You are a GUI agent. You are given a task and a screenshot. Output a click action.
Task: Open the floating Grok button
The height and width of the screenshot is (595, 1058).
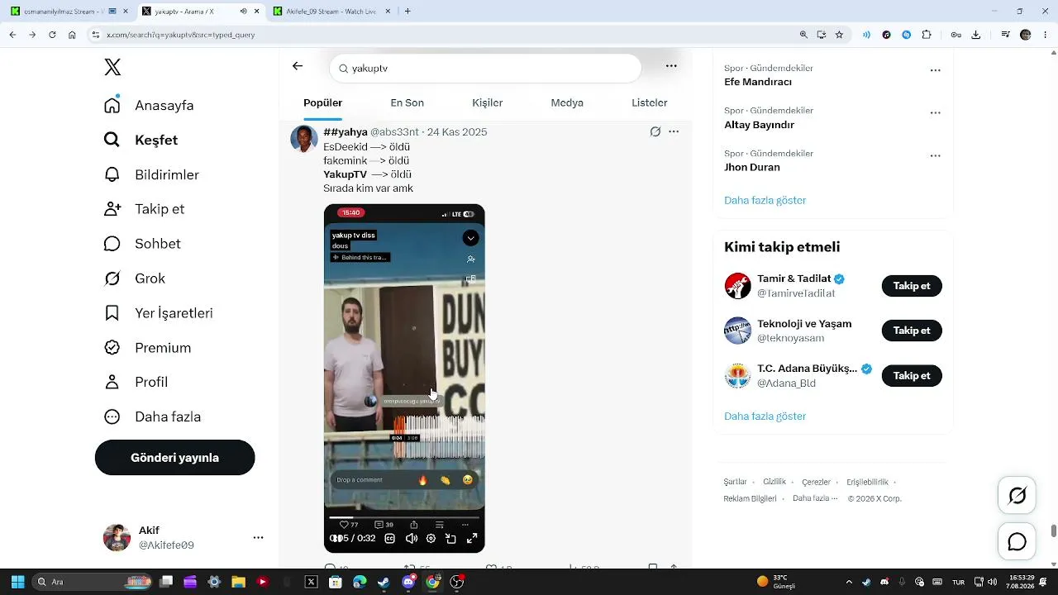1017,496
